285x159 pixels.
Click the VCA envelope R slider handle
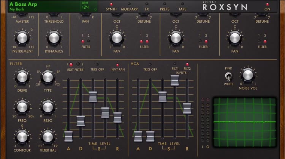187,108
